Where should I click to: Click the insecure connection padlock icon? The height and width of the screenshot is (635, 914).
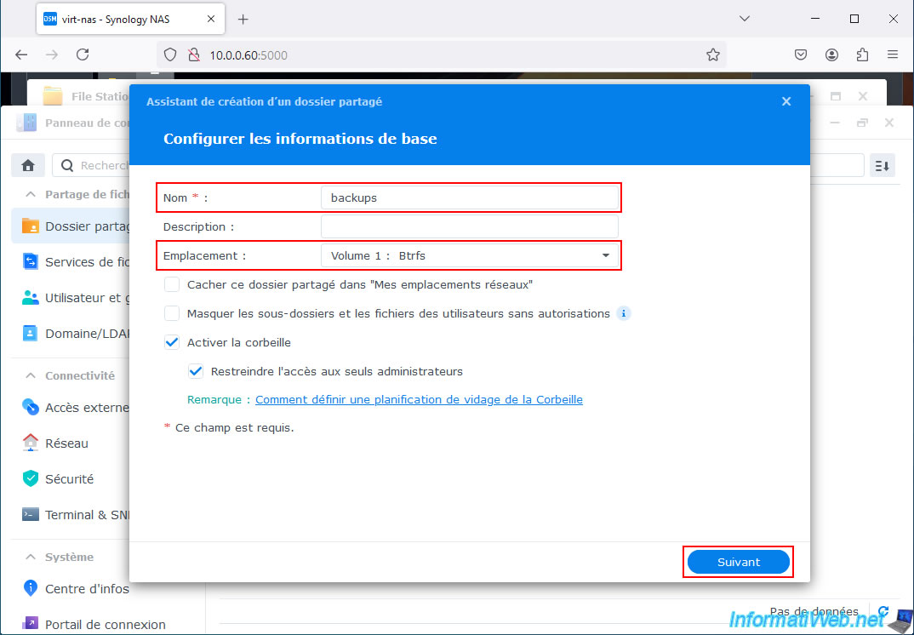(194, 54)
